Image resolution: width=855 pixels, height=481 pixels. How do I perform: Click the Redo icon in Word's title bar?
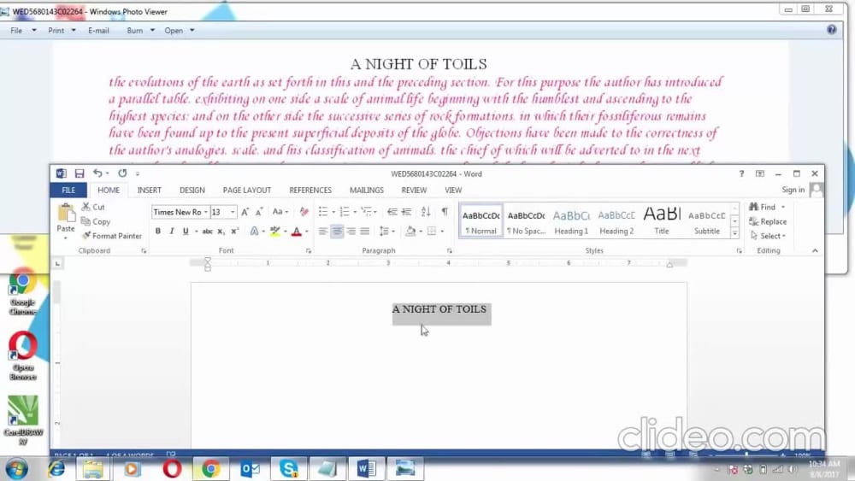(x=122, y=173)
